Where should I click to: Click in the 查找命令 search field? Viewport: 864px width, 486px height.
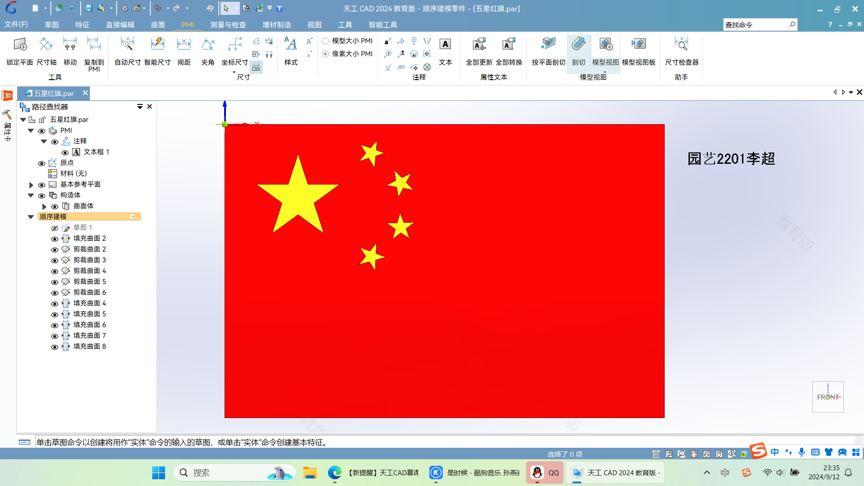(755, 25)
